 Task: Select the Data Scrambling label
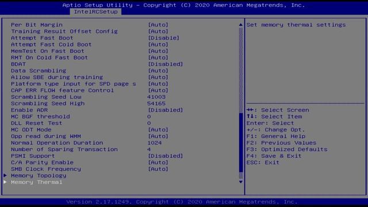point(39,71)
